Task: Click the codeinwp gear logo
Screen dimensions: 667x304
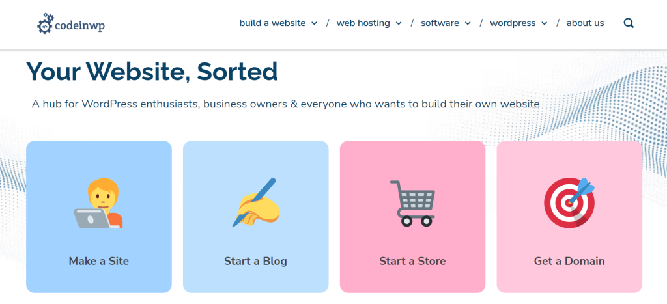Action: pyautogui.click(x=46, y=23)
